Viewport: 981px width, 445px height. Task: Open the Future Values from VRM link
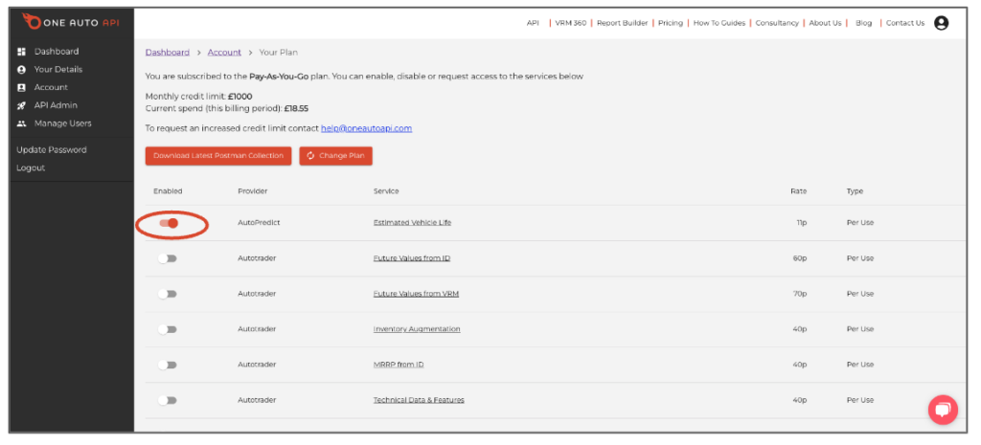416,294
